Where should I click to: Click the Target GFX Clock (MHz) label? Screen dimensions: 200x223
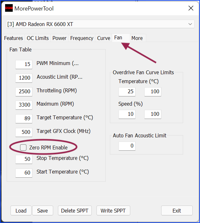click(x=63, y=131)
